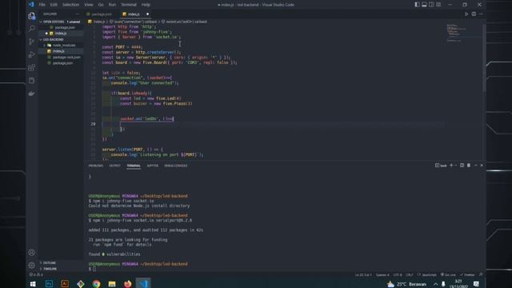Create a new terminal with the plus icon

pyautogui.click(x=451, y=166)
